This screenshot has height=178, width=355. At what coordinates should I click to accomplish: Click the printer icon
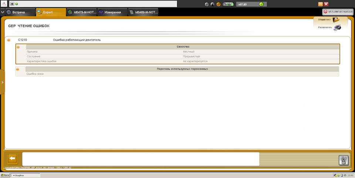point(337,27)
